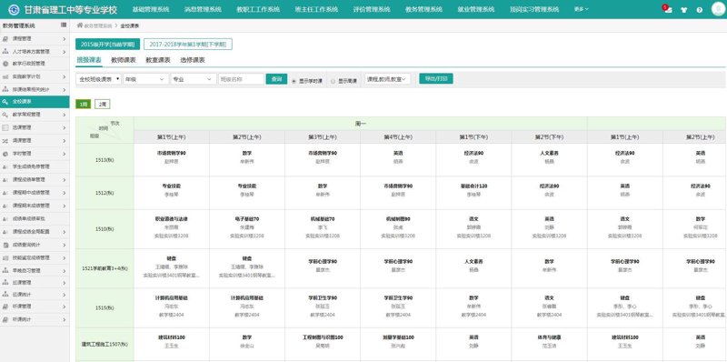
Task: Click the 全校课表 magnifier icon in the sidebar
Action: [5, 101]
